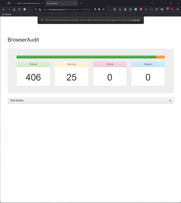Viewport: 181px width, 203px height.
Task: Close the BrowserAudit tab
Action: (x=76, y=3)
